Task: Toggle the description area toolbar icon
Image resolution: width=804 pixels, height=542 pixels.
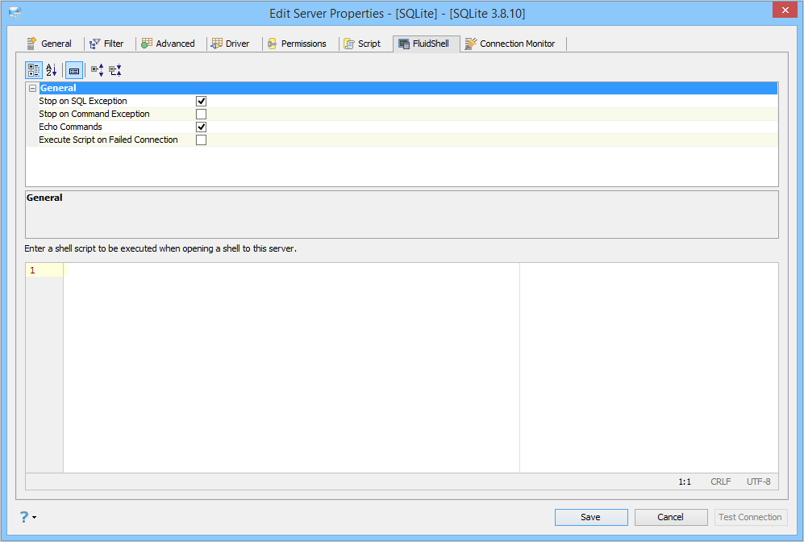Action: click(74, 70)
